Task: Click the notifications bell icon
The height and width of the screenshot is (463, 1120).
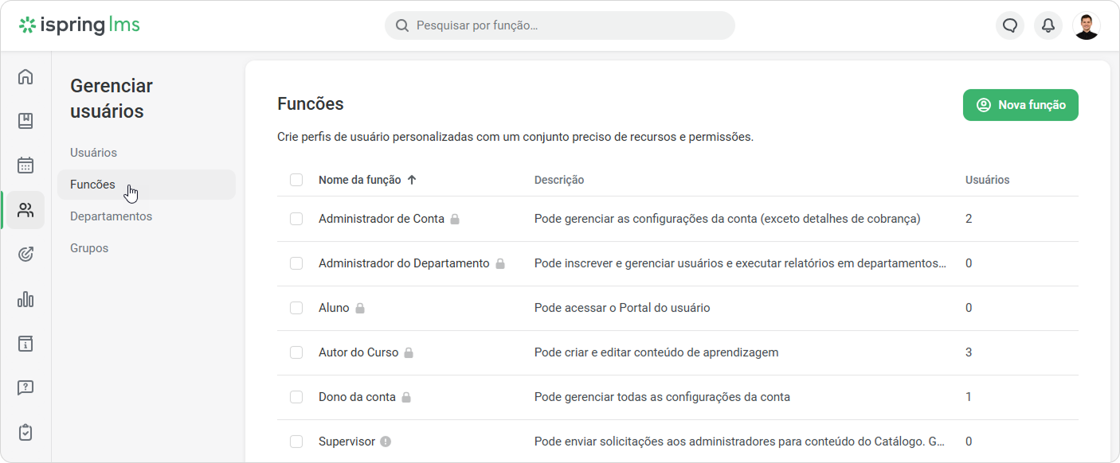Action: [x=1048, y=25]
